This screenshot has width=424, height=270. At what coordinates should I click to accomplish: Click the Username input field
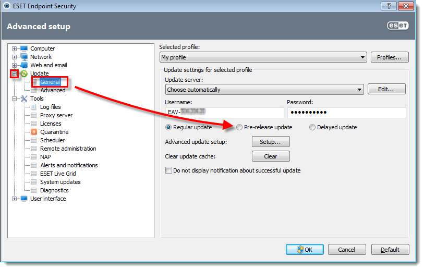click(x=224, y=113)
